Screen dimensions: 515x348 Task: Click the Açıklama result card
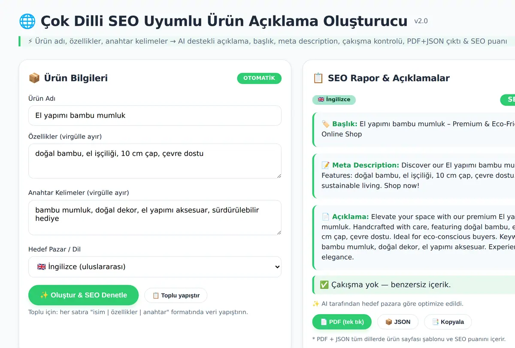[414, 237]
